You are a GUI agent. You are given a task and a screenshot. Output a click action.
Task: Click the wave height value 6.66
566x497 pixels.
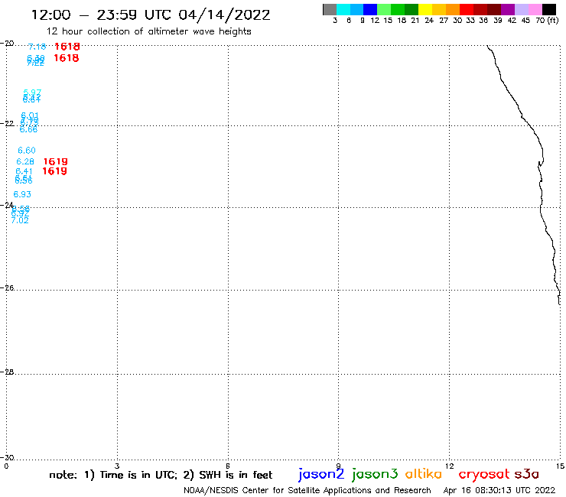(x=28, y=129)
